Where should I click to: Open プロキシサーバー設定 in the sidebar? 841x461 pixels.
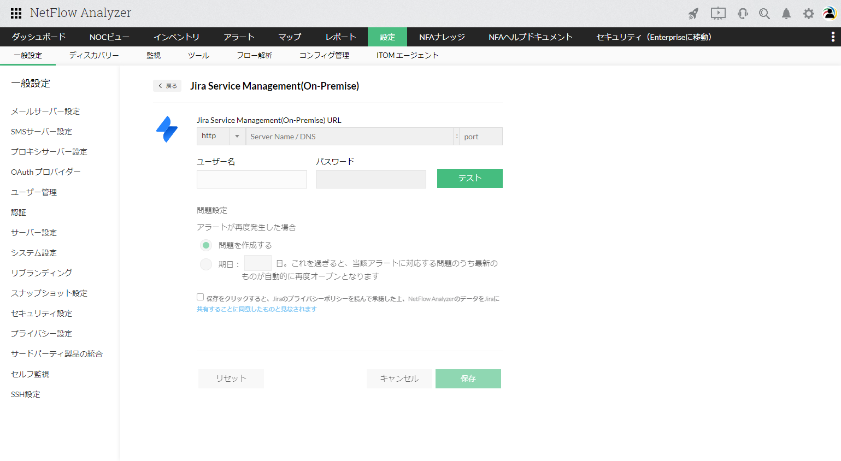[49, 152]
